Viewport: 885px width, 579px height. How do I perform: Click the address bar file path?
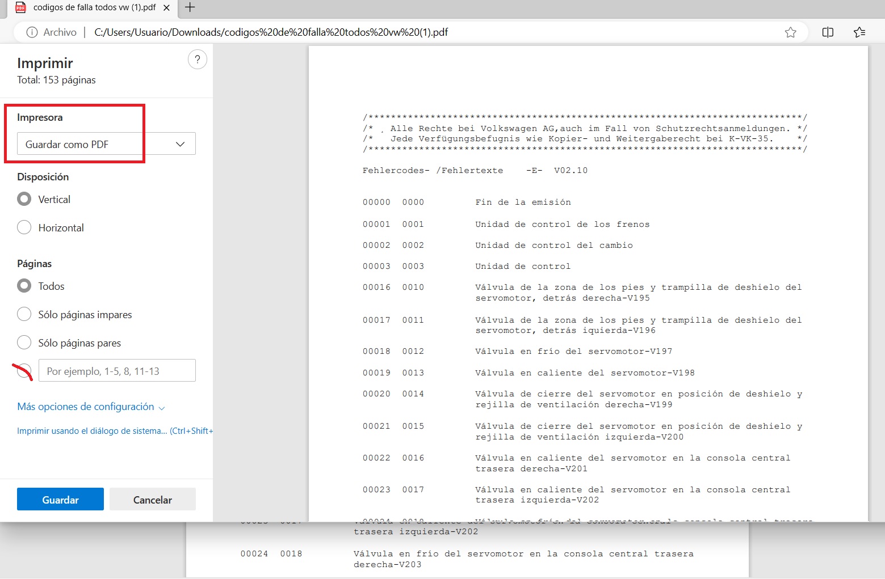(x=271, y=32)
